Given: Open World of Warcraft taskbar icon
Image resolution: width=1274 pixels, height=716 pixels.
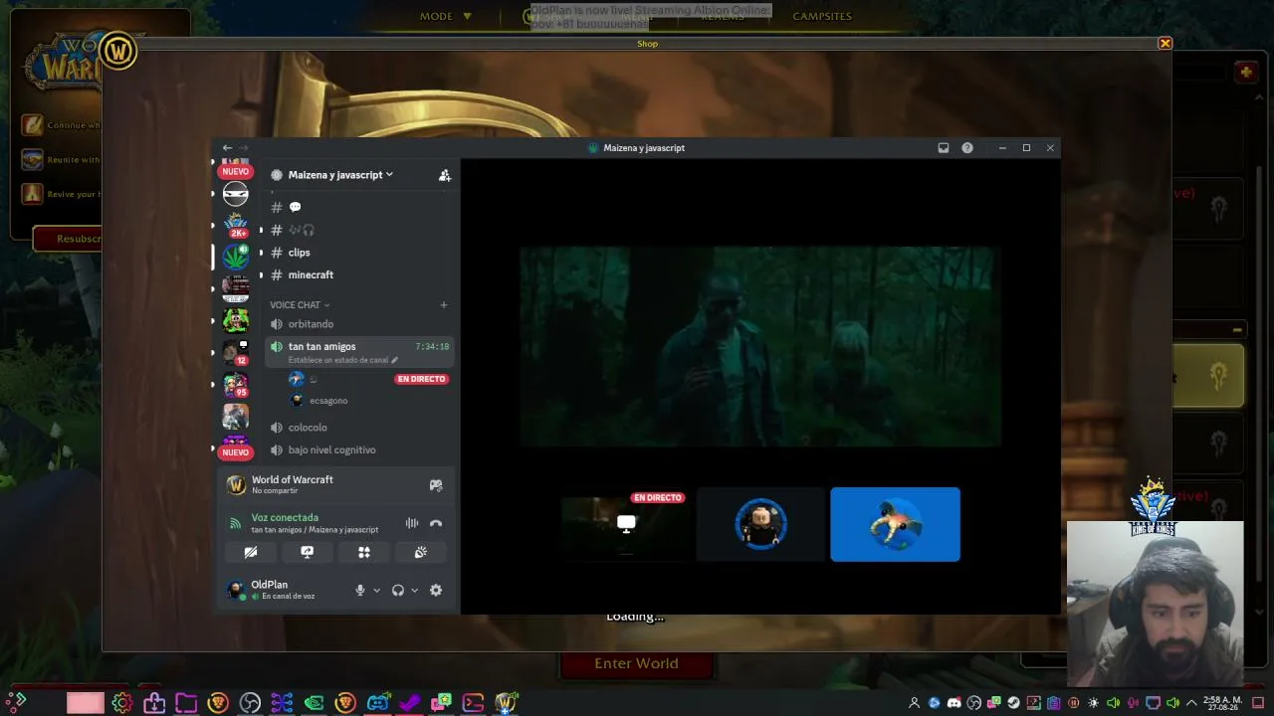Looking at the screenshot, I should coord(505,704).
